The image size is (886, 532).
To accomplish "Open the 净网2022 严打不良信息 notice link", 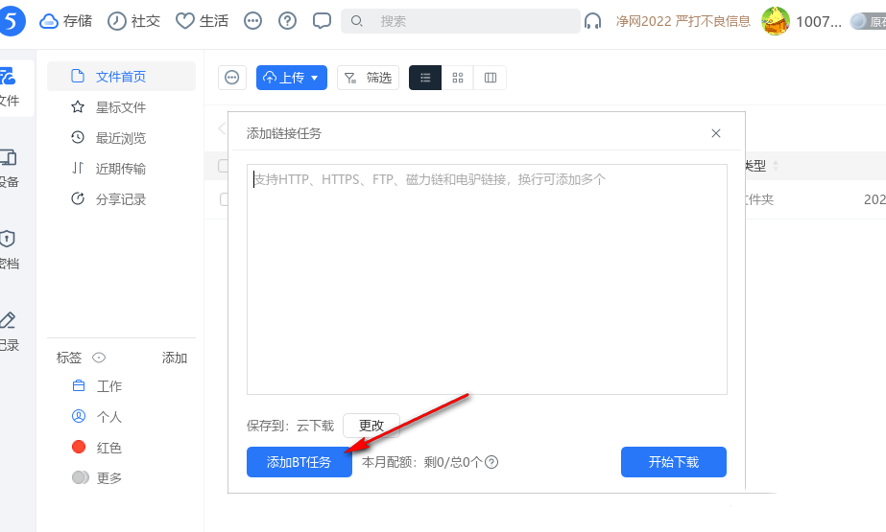I will 683,21.
